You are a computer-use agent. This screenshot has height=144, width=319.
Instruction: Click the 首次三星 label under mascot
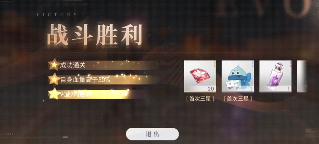point(238,99)
